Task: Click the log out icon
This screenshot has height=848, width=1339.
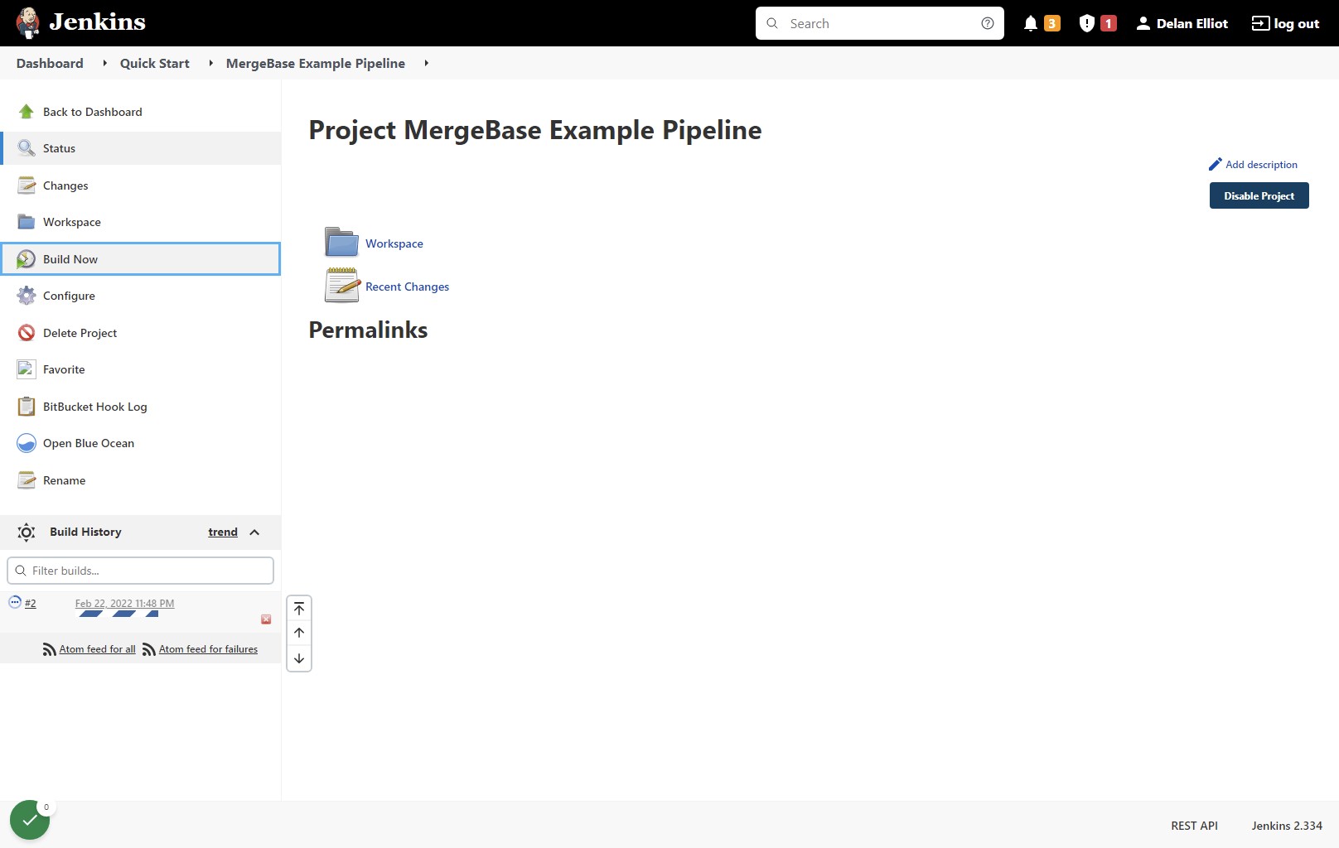Action: point(1260,23)
